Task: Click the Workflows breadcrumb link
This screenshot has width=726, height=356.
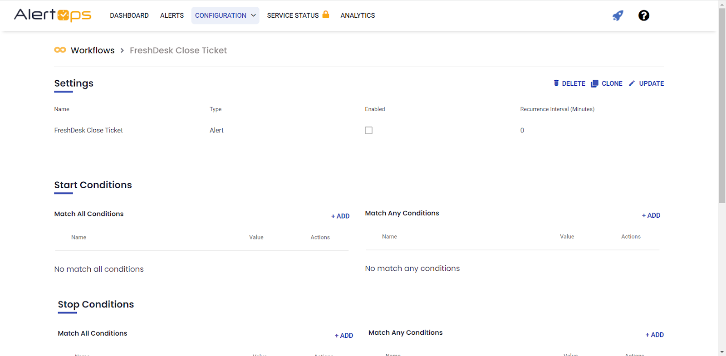Action: click(93, 50)
